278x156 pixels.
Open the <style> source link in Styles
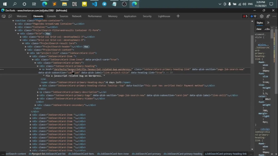click(x=265, y=129)
